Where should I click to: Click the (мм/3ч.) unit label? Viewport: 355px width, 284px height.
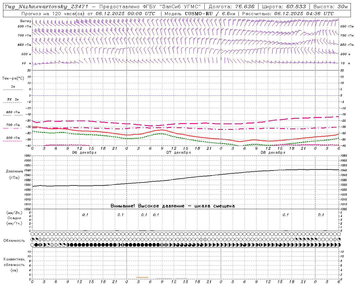[14, 213]
